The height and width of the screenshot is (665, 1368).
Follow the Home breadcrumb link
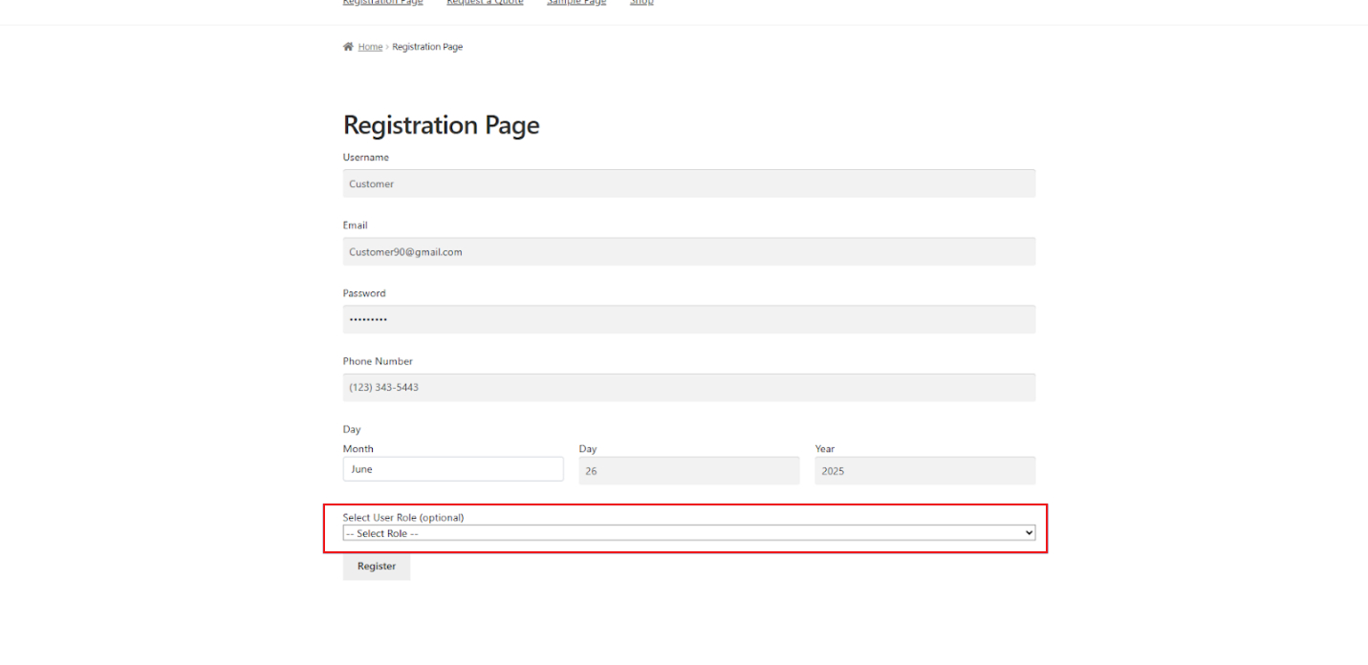370,46
